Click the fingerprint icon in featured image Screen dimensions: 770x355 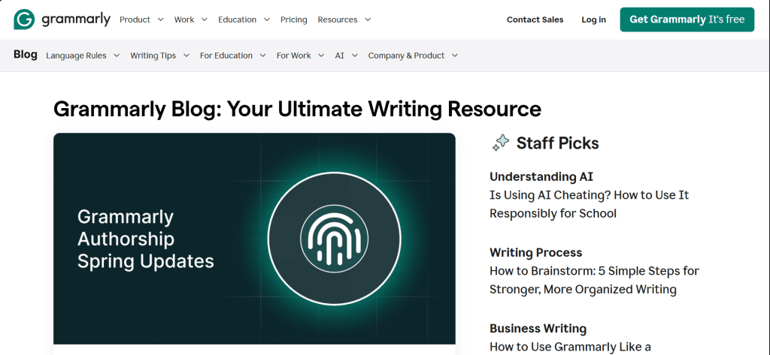(x=332, y=239)
